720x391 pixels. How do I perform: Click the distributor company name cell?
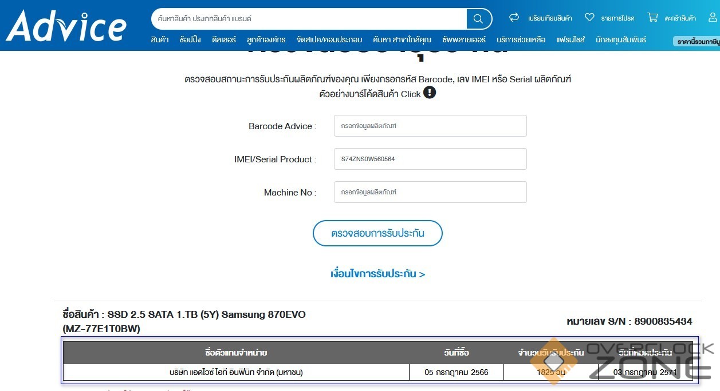pos(236,372)
